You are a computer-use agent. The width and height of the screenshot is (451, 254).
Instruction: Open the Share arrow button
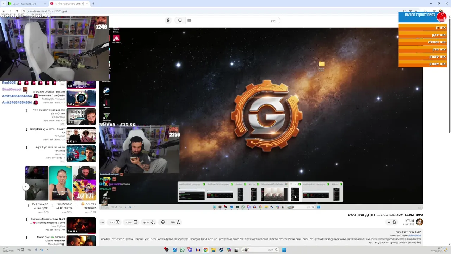pyautogui.click(x=149, y=222)
